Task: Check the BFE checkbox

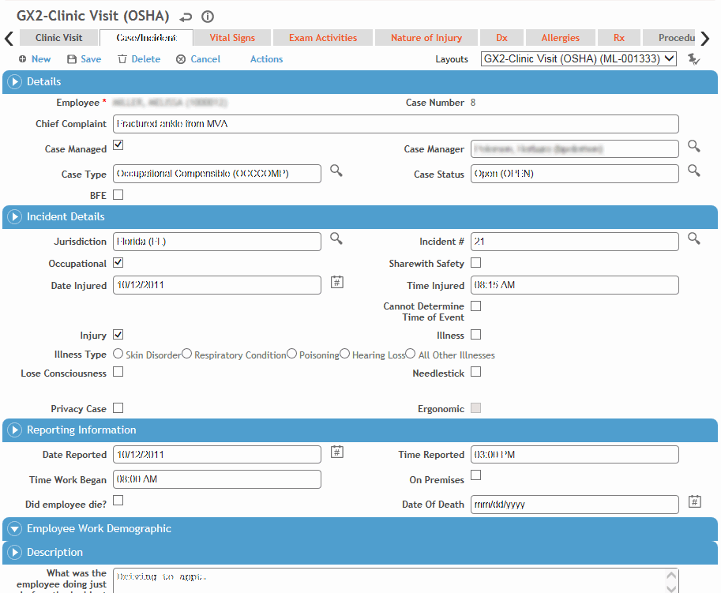Action: pyautogui.click(x=118, y=195)
